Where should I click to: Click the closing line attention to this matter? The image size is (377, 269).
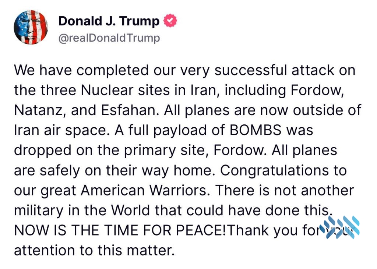point(94,250)
